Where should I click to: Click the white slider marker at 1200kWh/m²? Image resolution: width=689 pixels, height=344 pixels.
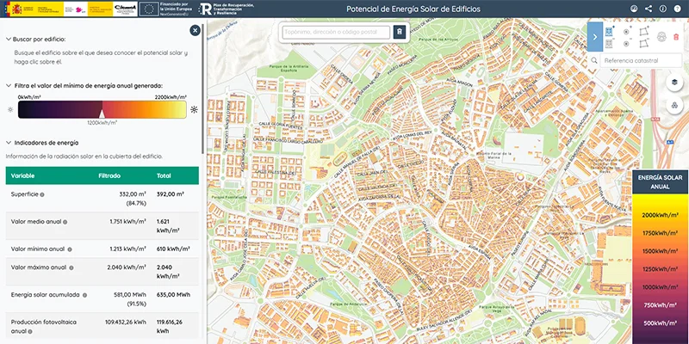(x=102, y=114)
